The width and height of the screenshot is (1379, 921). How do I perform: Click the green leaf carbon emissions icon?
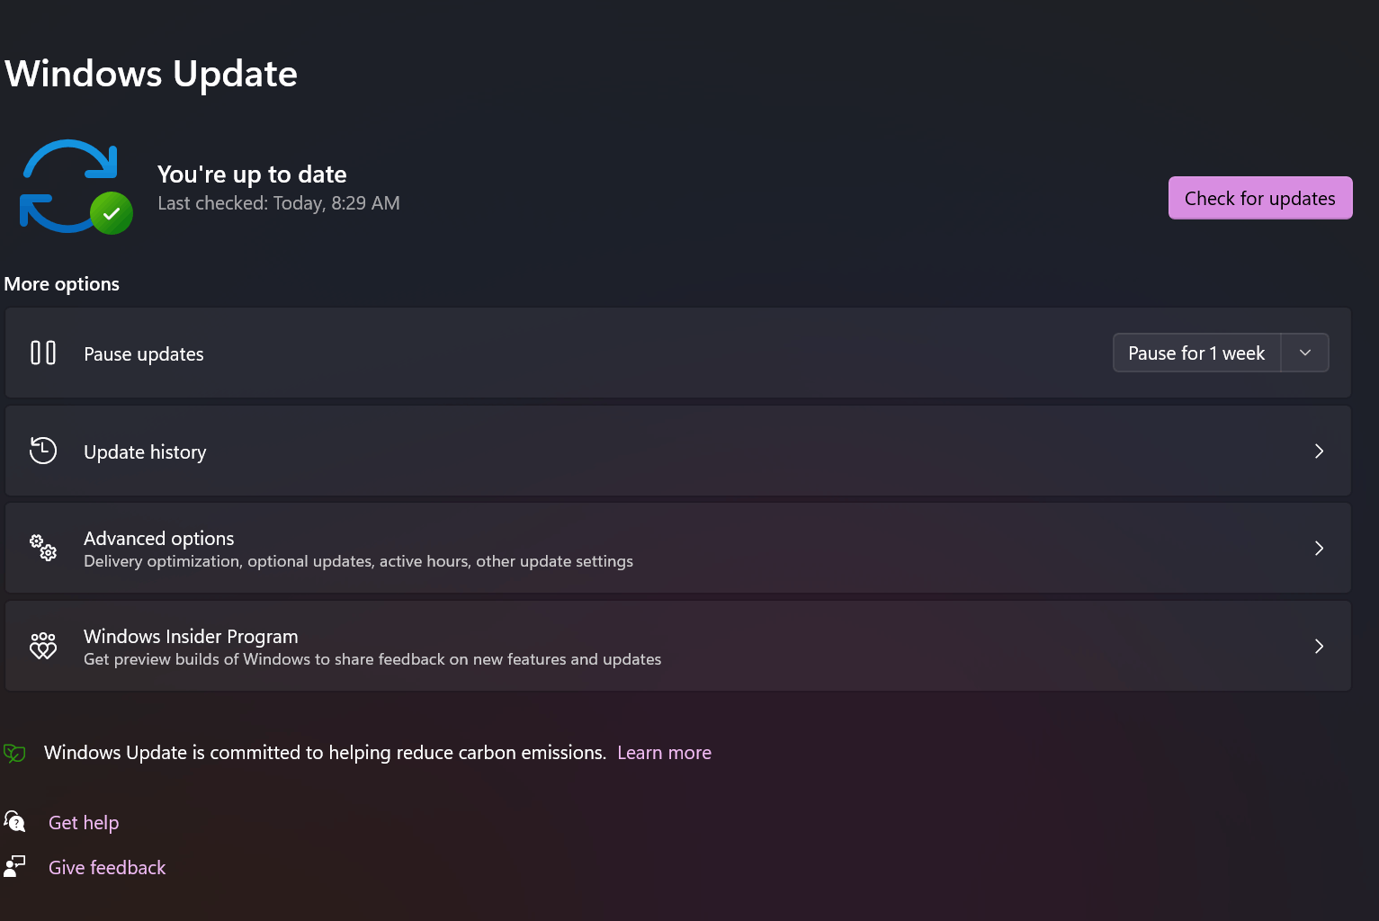[x=14, y=753]
